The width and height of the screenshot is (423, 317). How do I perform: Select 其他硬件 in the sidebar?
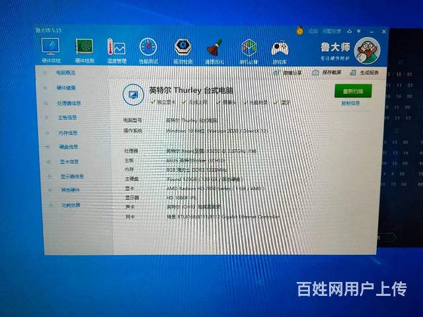tap(70, 190)
